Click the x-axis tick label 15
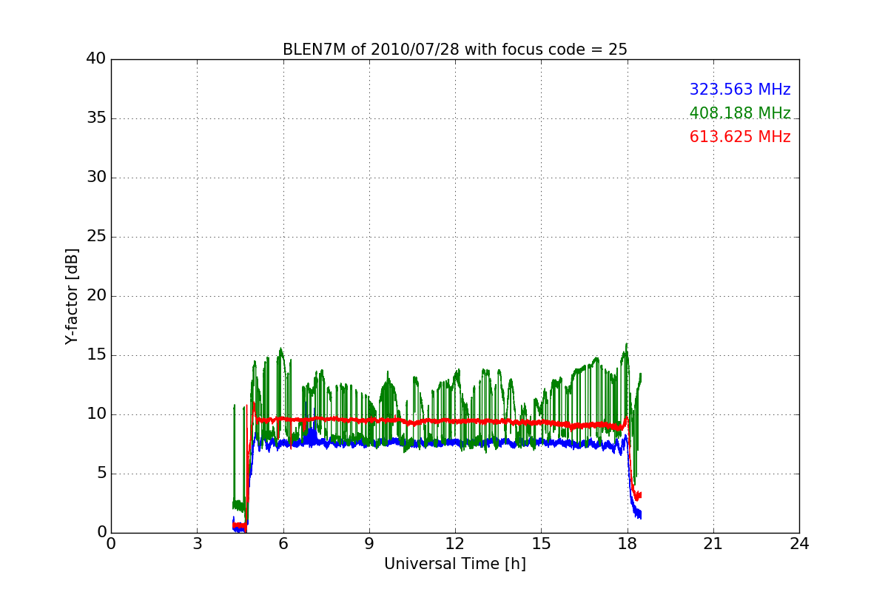 (541, 543)
